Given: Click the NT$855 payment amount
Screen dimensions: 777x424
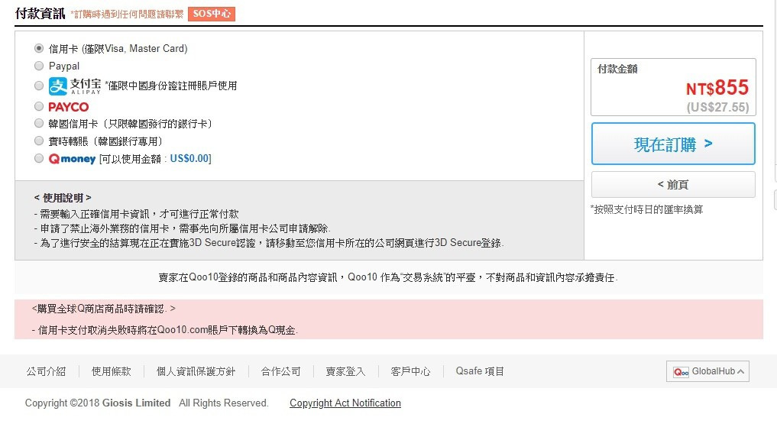Looking at the screenshot, I should 717,88.
